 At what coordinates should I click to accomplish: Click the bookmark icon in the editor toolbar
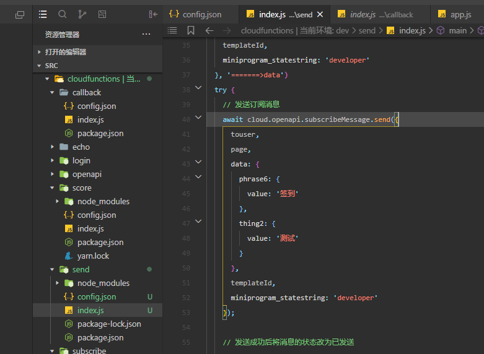(x=191, y=30)
